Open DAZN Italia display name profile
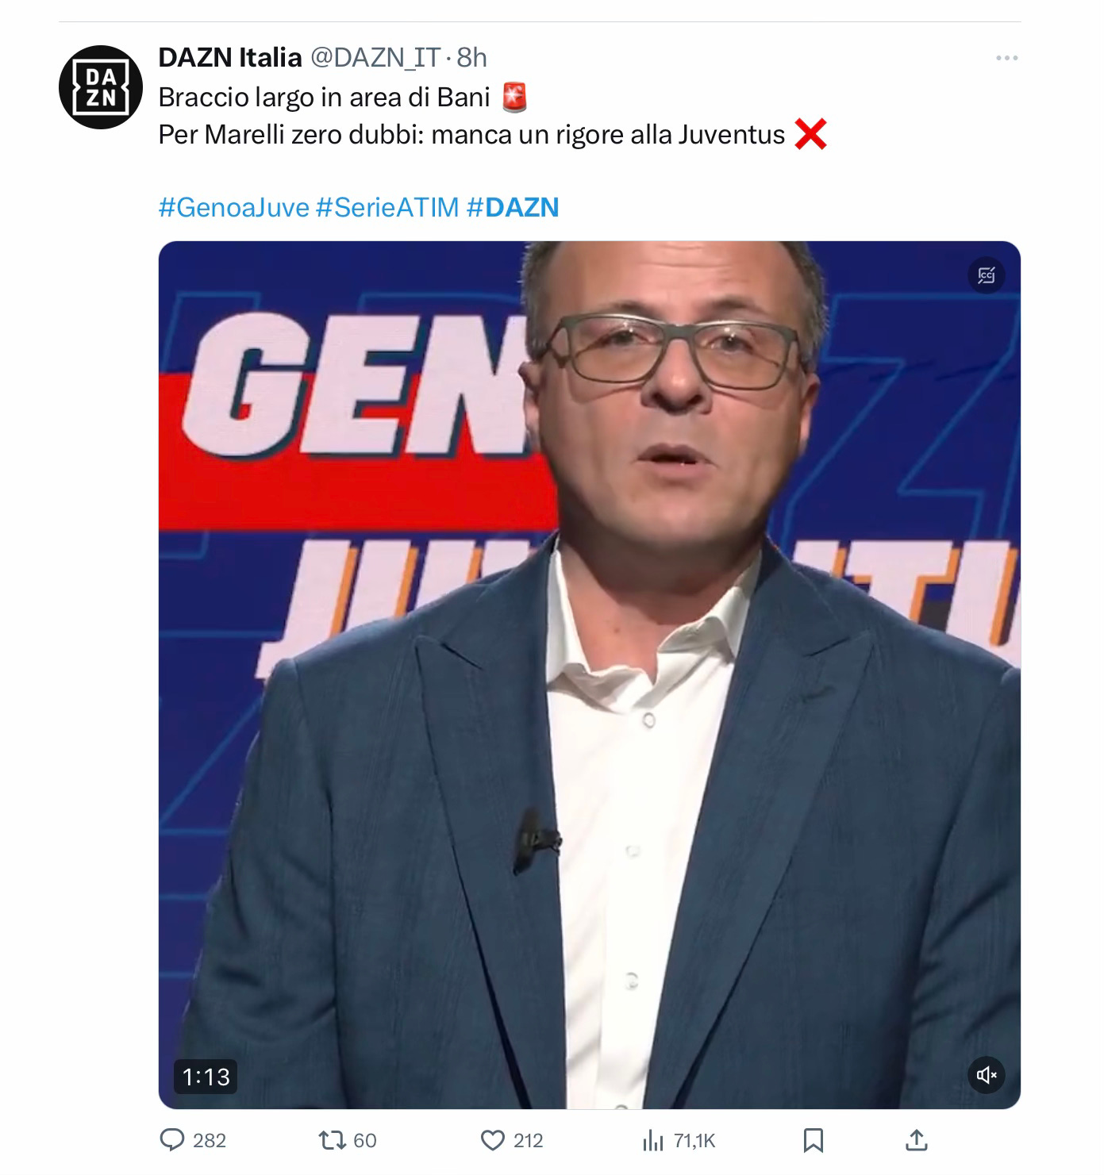Image resolution: width=1104 pixels, height=1175 pixels. [x=230, y=57]
